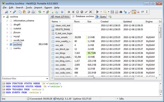
Task: Sort by the Name column header
Action: coord(62,22)
